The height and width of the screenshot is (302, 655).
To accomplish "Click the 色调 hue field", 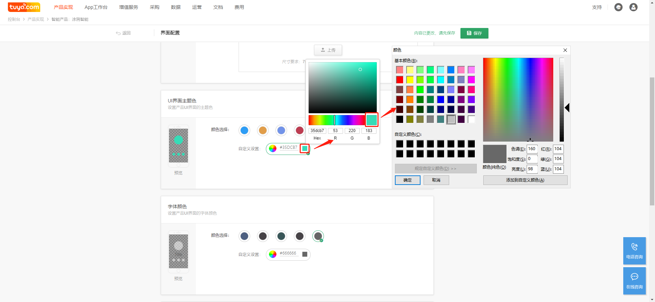I will coord(532,149).
